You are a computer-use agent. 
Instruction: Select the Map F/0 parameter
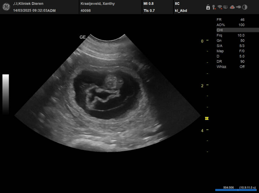[230, 51]
